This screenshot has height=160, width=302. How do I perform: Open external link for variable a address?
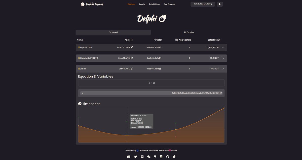point(221,93)
